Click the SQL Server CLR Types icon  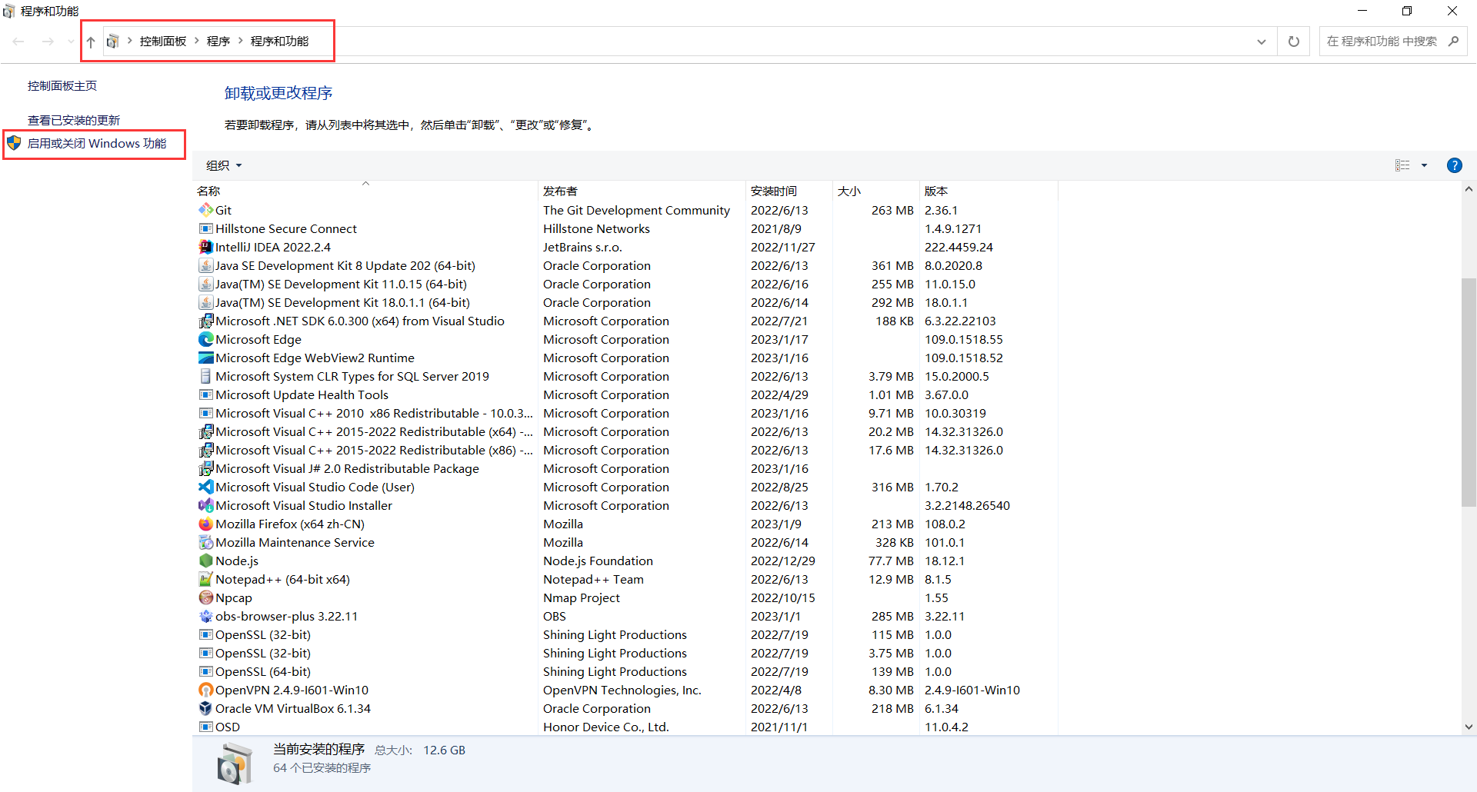tap(205, 376)
